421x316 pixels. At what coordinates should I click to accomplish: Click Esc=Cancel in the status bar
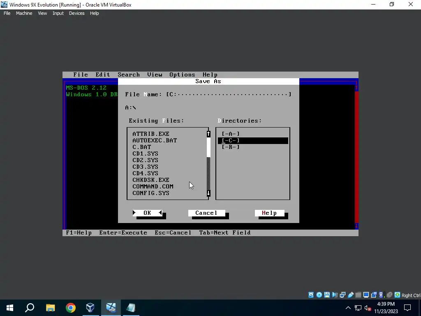coord(173,233)
